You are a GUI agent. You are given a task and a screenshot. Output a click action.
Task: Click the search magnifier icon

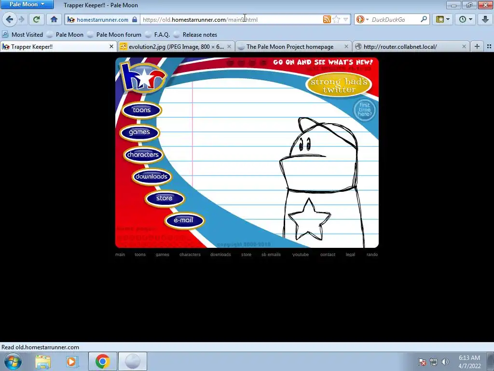click(x=424, y=19)
